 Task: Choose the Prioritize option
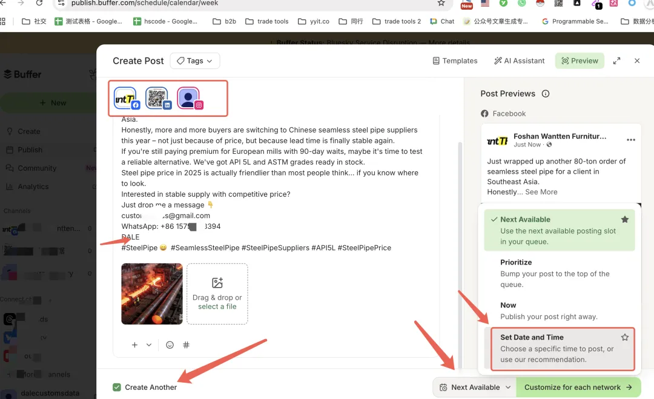(x=560, y=273)
